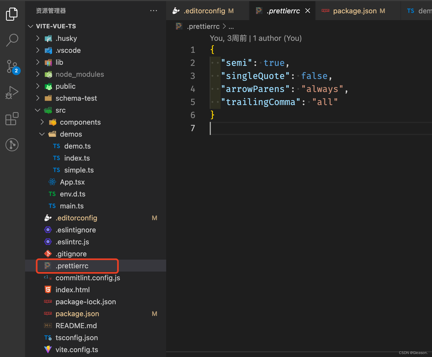Click the npm icon beside package-lock.json
This screenshot has height=357, width=432.
pos(48,301)
